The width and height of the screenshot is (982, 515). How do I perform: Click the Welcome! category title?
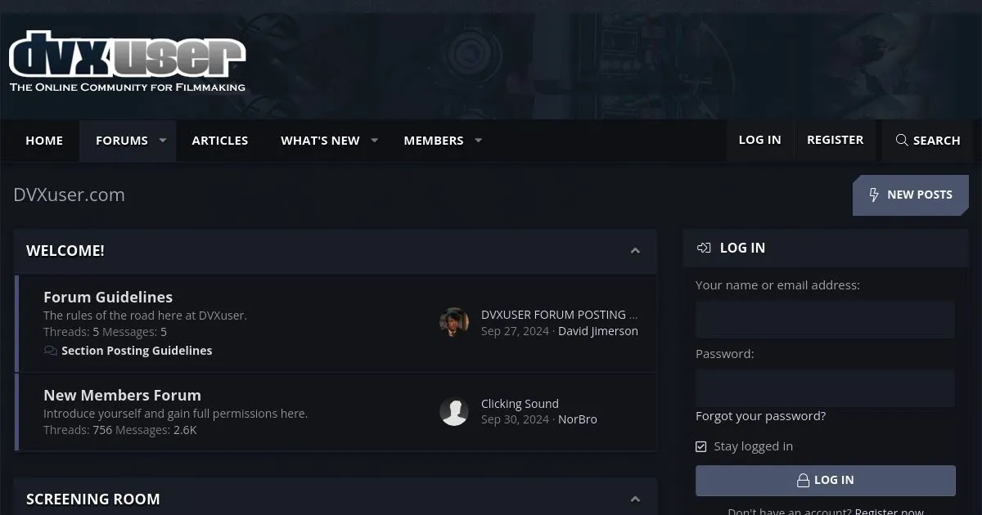(65, 251)
